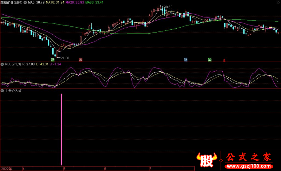Image resolution: width=281 pixels, height=171 pixels.
Task: Click the 2022年 label on time axis
Action: pos(6,169)
